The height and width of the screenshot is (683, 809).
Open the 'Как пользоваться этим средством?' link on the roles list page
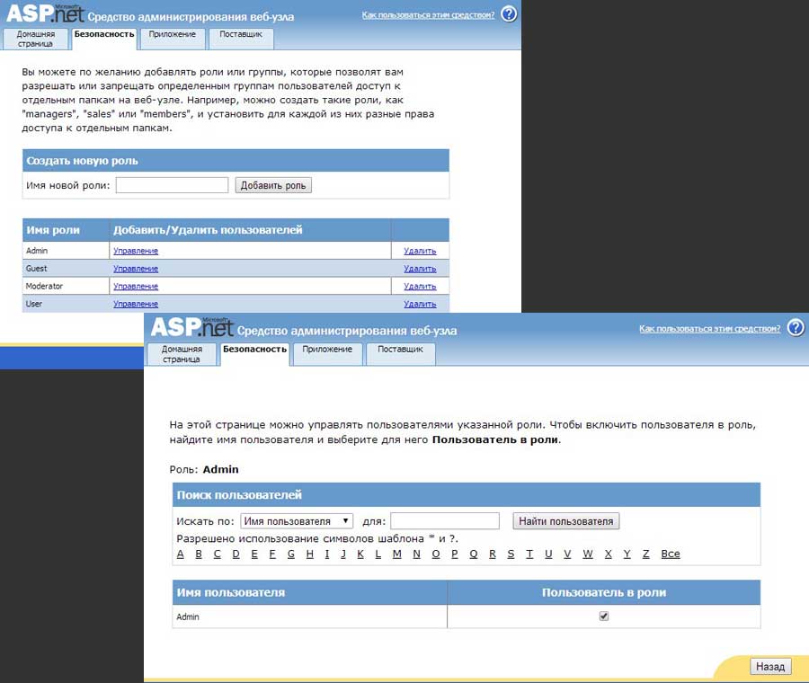click(428, 15)
